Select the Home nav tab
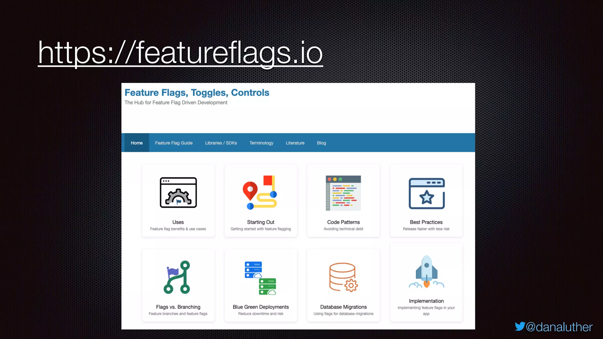 point(137,143)
